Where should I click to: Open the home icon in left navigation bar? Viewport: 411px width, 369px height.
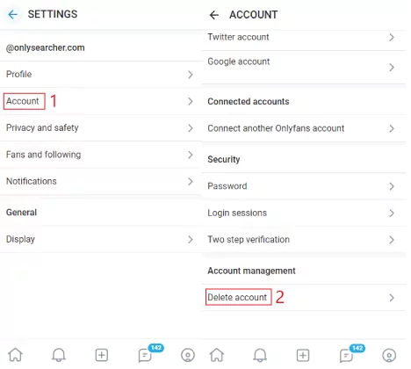point(16,355)
